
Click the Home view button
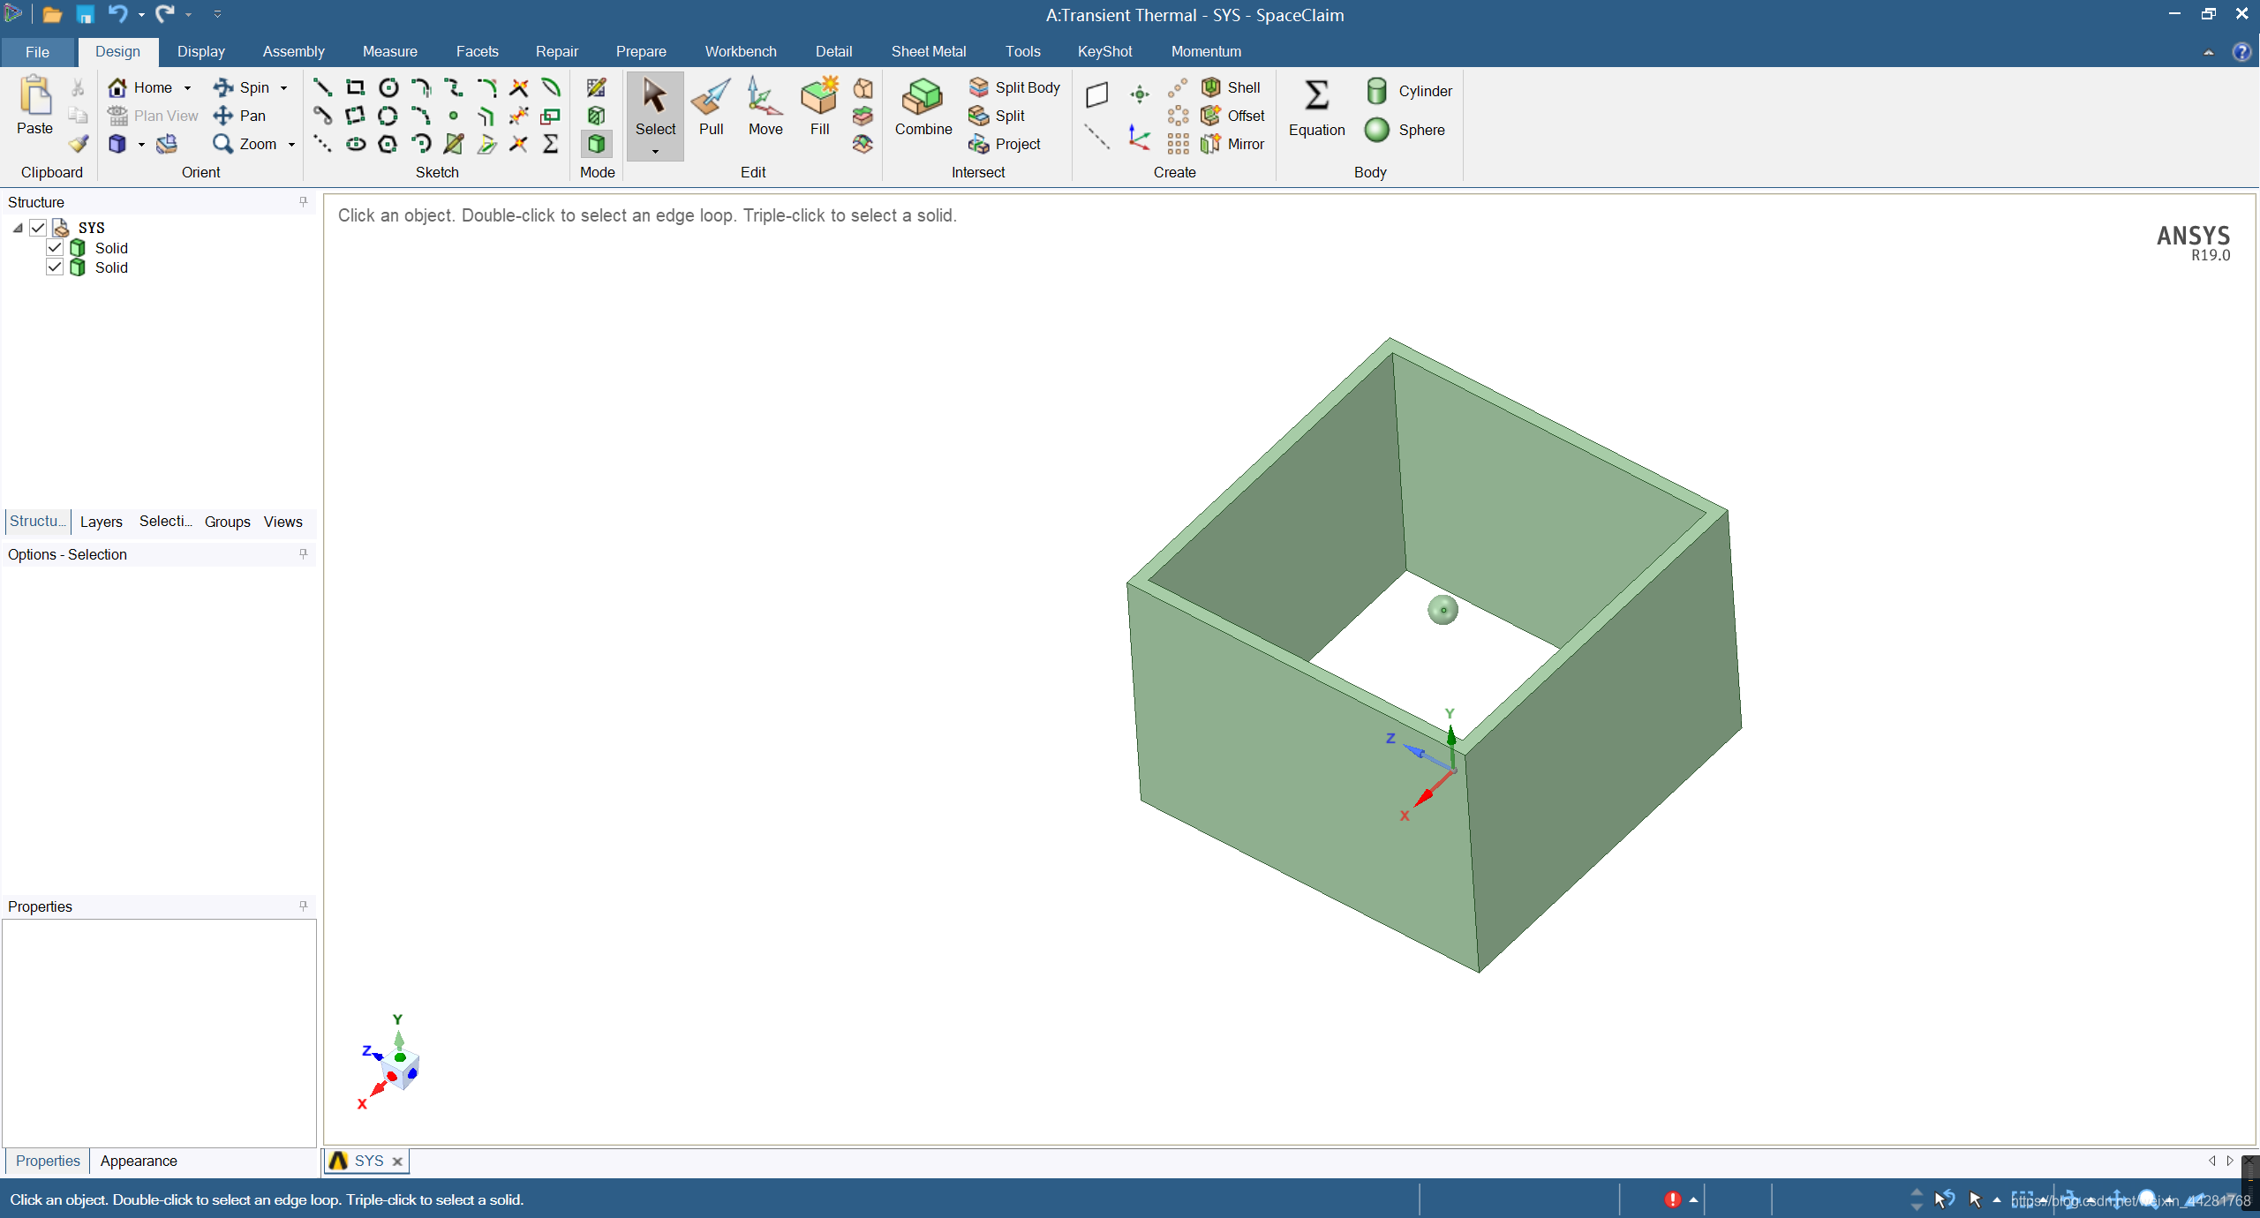click(x=140, y=87)
